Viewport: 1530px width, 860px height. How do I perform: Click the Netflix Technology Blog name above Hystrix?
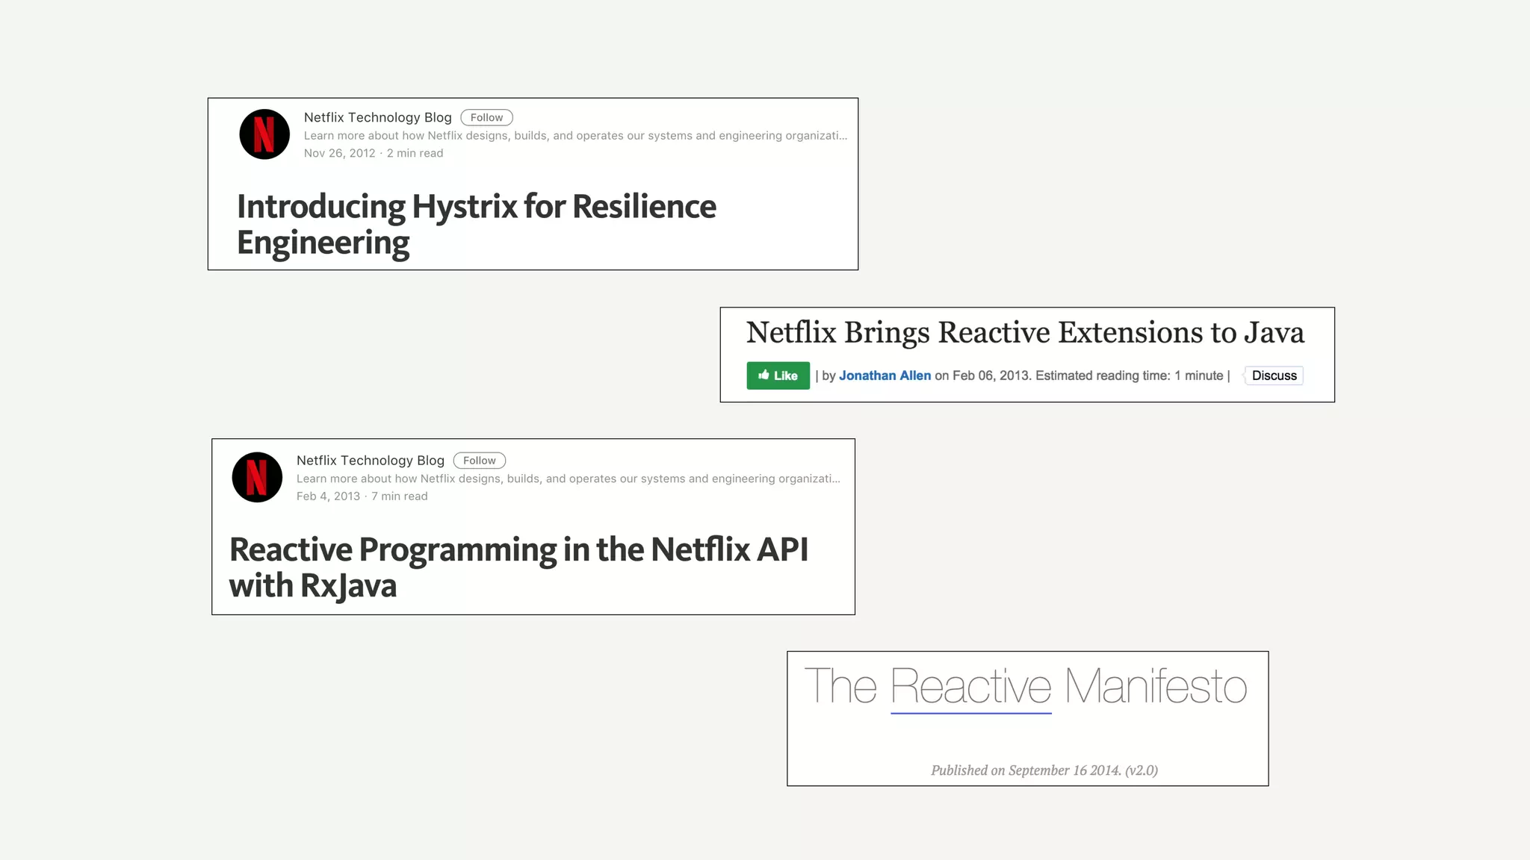pyautogui.click(x=377, y=117)
